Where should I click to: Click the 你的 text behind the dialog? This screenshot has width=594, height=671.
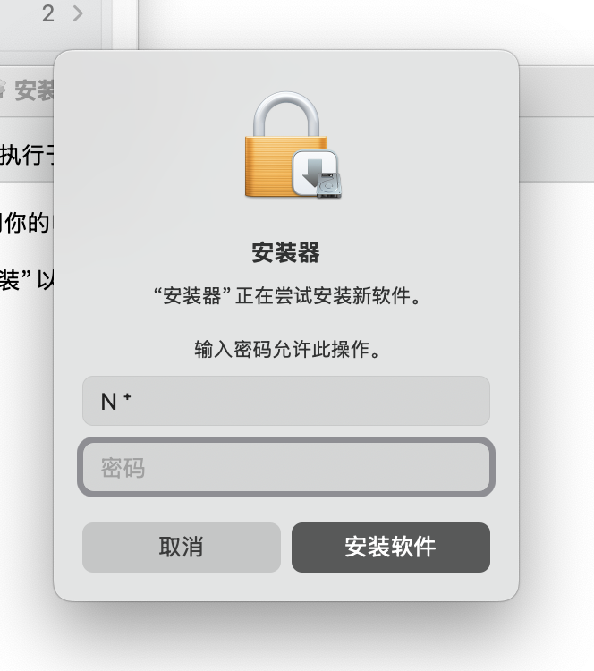pos(27,223)
